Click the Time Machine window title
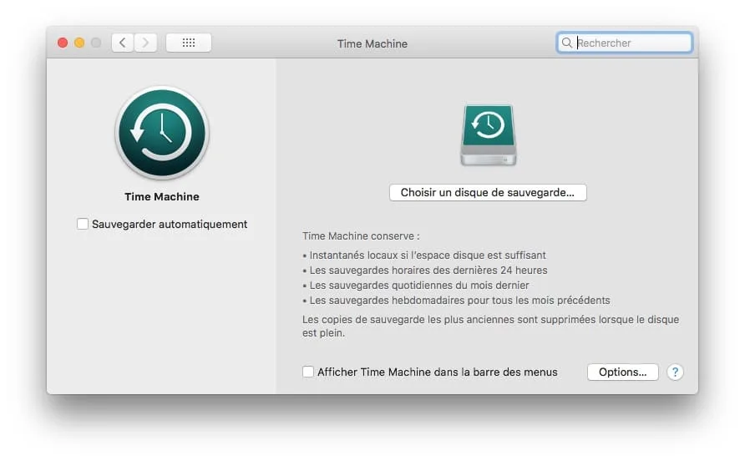This screenshot has width=745, height=461. click(x=372, y=43)
